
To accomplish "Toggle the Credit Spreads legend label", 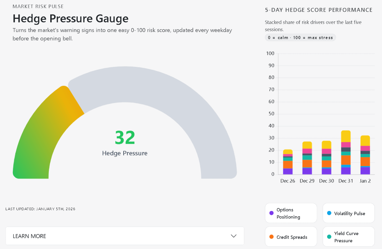I will pyautogui.click(x=291, y=237).
